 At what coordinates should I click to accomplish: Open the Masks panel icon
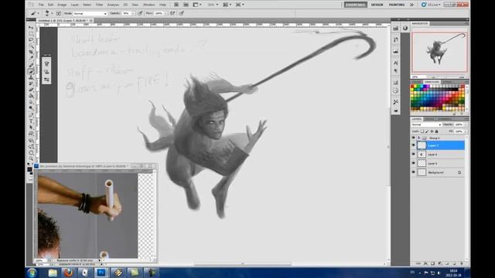coord(395,91)
